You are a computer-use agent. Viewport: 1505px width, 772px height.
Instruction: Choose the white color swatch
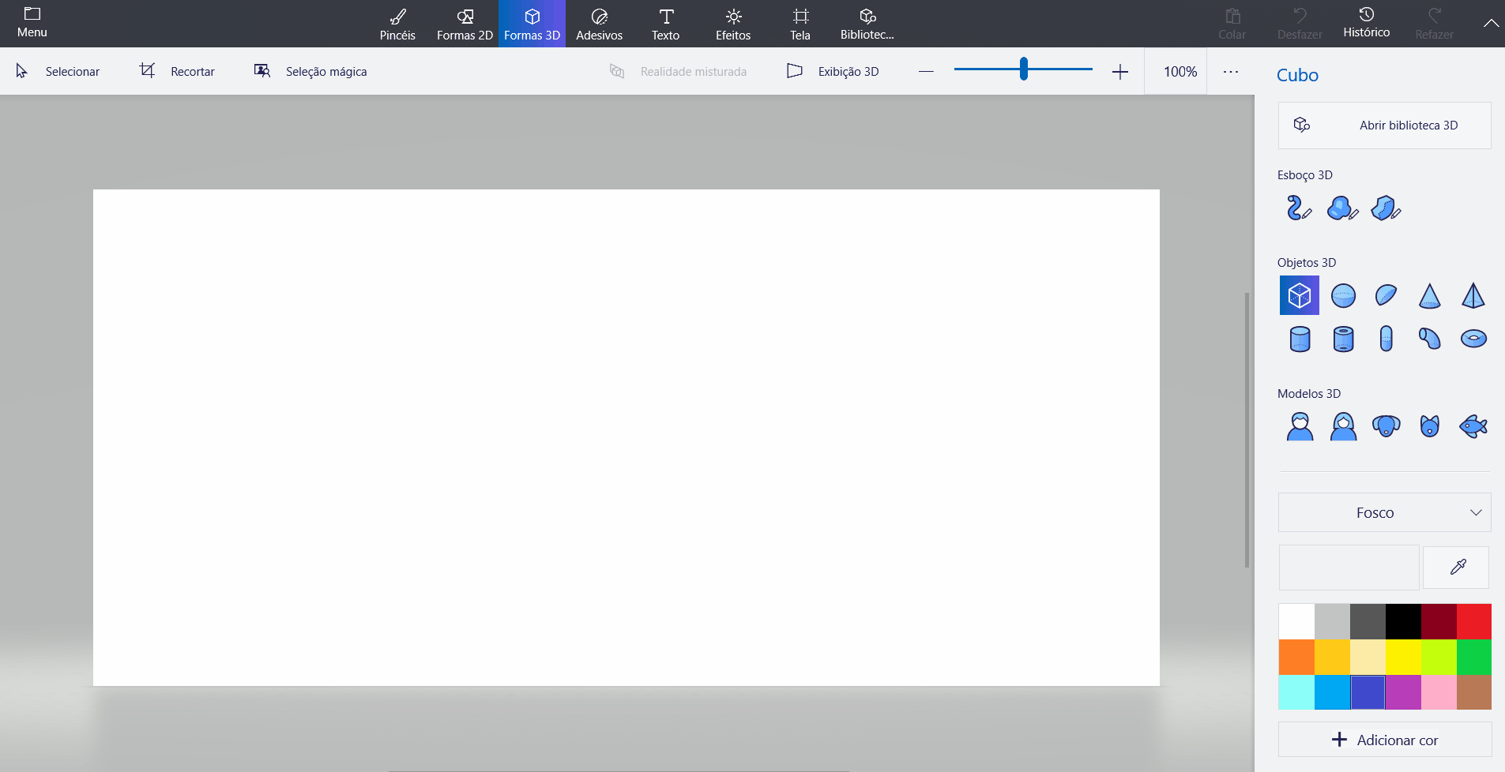click(x=1296, y=621)
